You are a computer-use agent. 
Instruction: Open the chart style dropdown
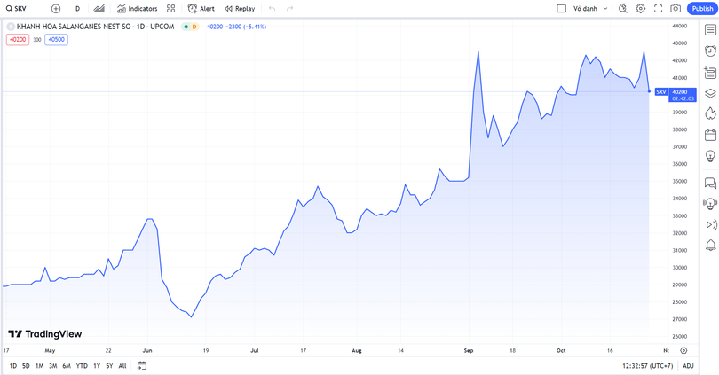tap(99, 9)
